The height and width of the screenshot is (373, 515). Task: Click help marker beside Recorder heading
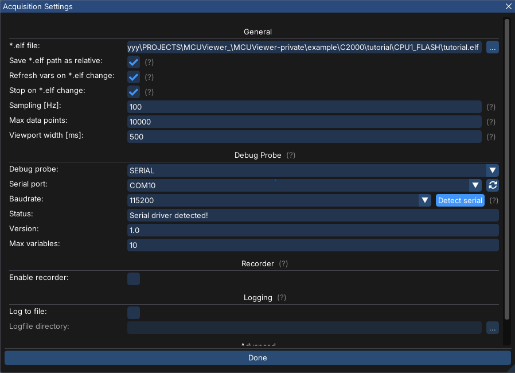[x=283, y=264]
